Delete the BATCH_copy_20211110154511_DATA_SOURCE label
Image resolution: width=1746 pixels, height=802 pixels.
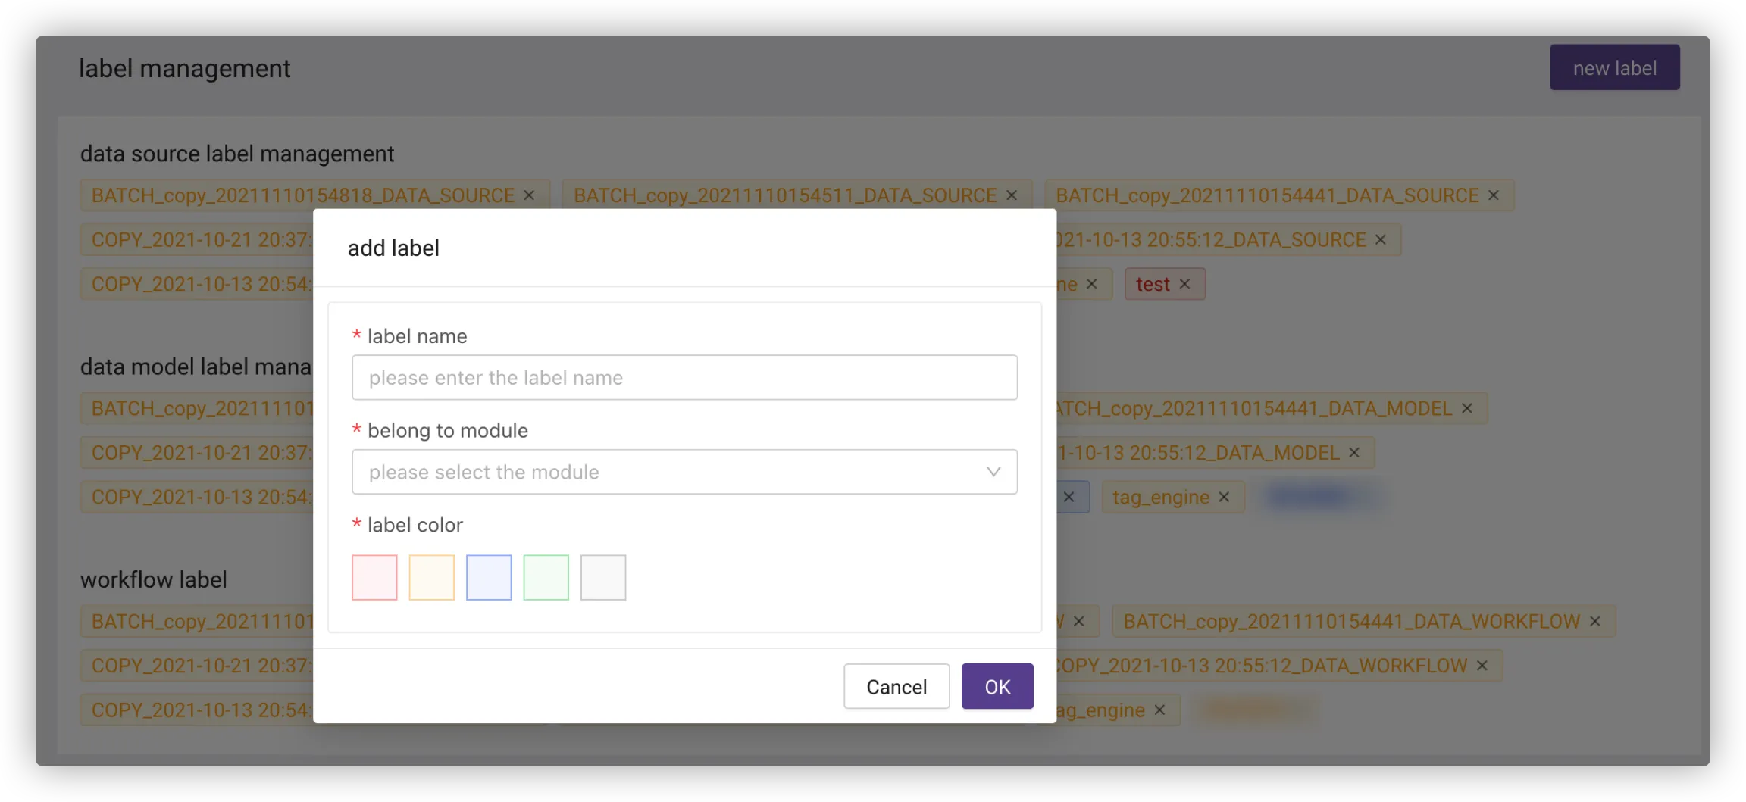click(1012, 195)
